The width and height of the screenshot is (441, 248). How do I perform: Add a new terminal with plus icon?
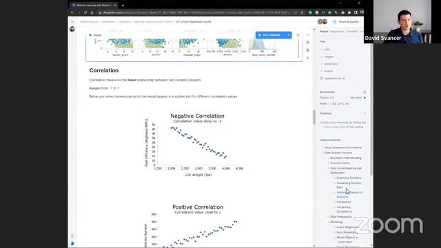tap(365, 113)
